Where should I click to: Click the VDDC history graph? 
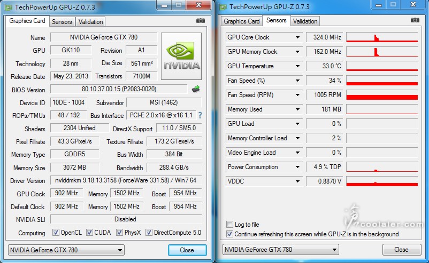click(382, 181)
